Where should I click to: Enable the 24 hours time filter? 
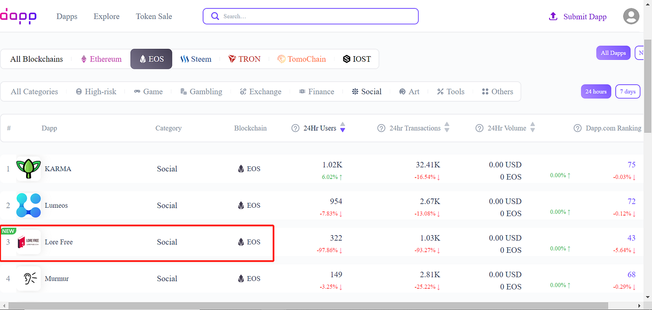596,91
